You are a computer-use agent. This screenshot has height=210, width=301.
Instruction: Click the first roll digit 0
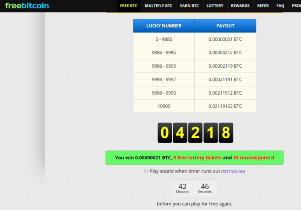165,133
